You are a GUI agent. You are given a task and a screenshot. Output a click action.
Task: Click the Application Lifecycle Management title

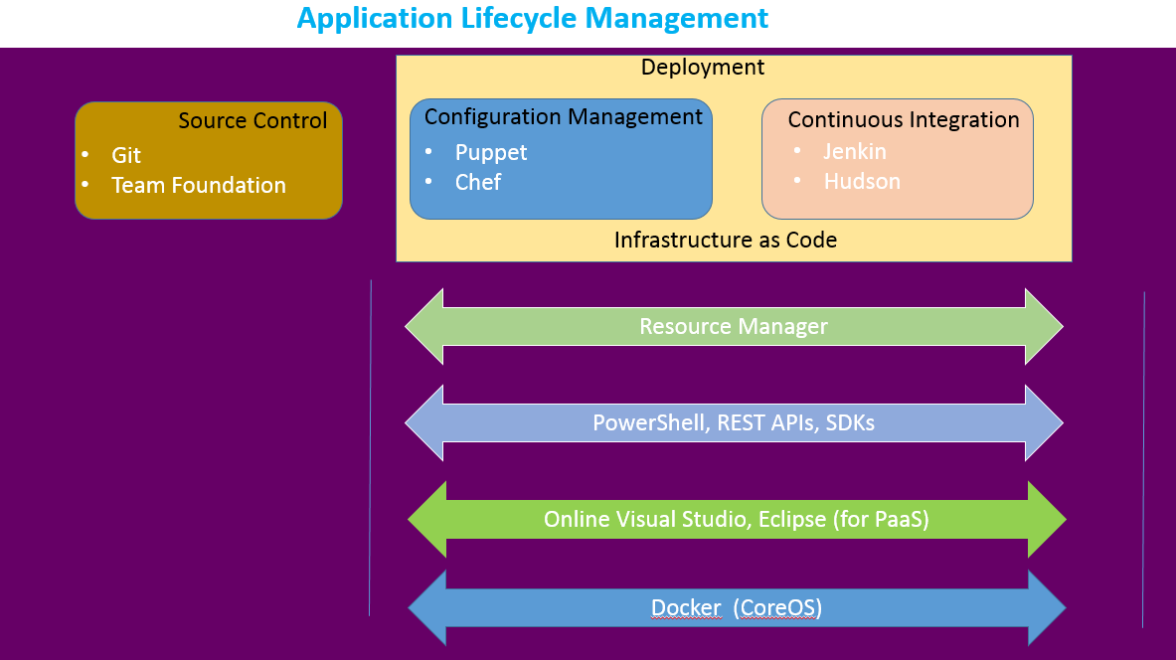coord(532,18)
